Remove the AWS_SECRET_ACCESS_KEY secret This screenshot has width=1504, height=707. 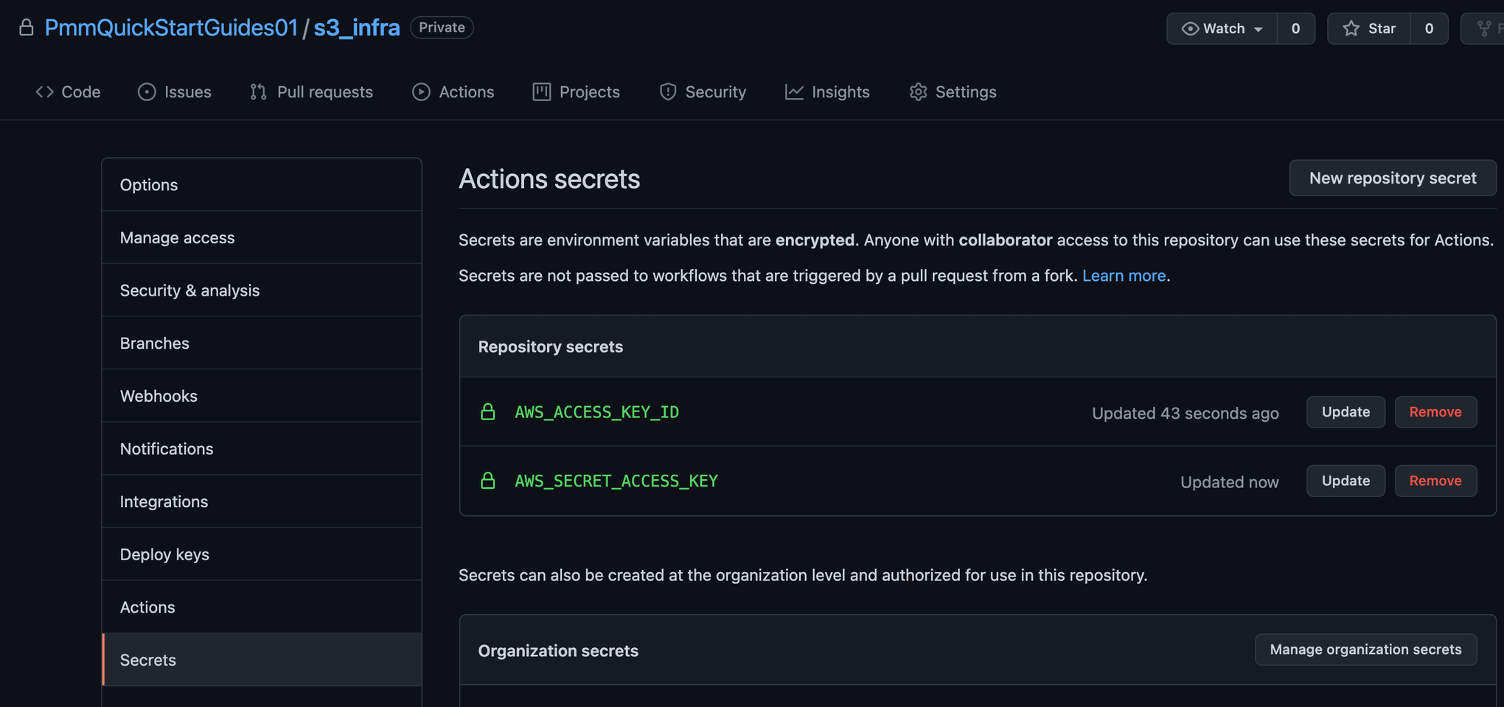click(1435, 481)
